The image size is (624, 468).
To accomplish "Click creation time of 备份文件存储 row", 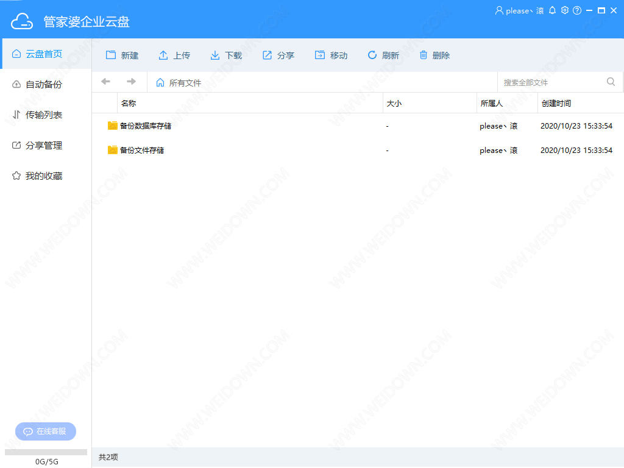I will tap(576, 151).
